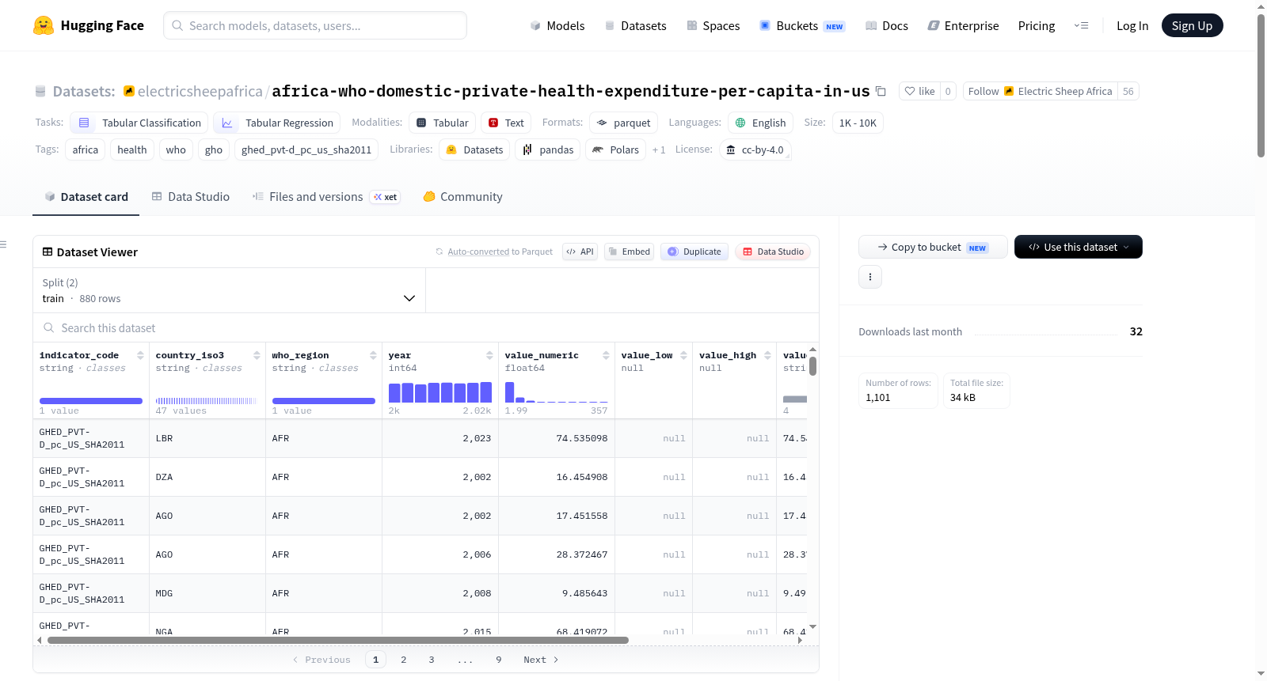
Task: Sort by the indicator_code column arrows
Action: (x=140, y=355)
